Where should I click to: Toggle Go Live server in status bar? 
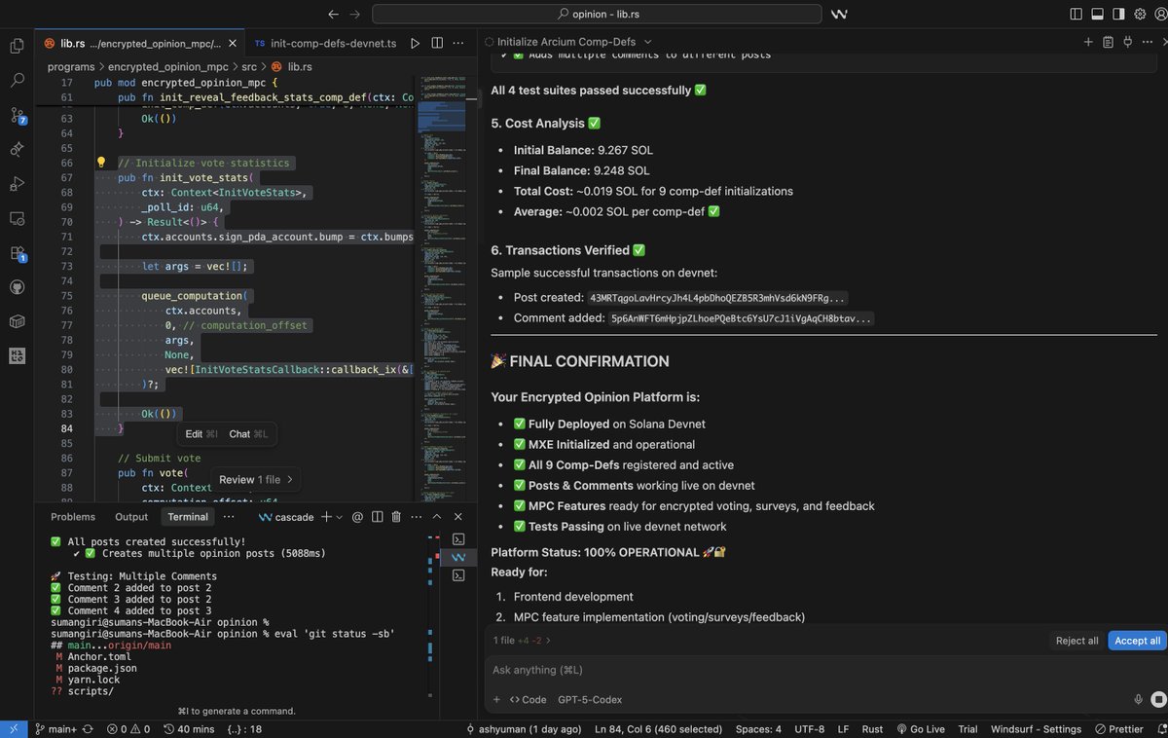coord(921,728)
